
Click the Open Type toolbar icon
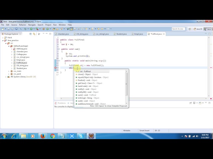(54, 29)
